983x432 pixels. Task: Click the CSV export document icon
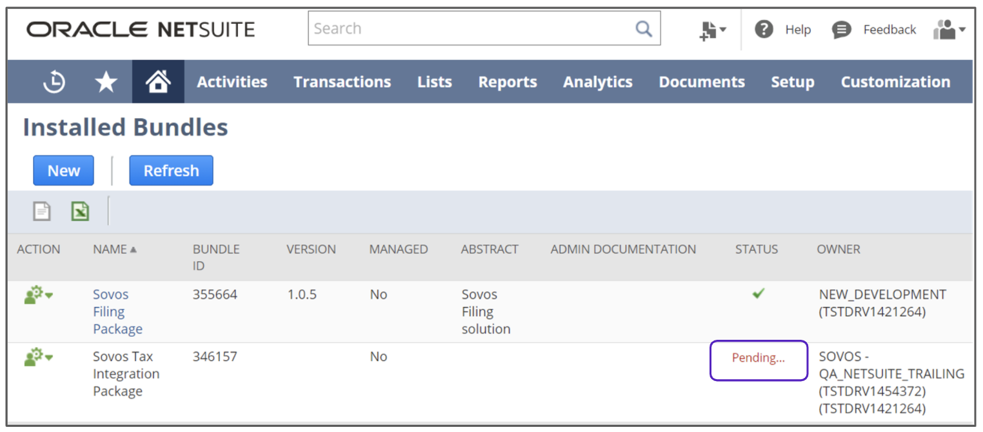point(42,211)
